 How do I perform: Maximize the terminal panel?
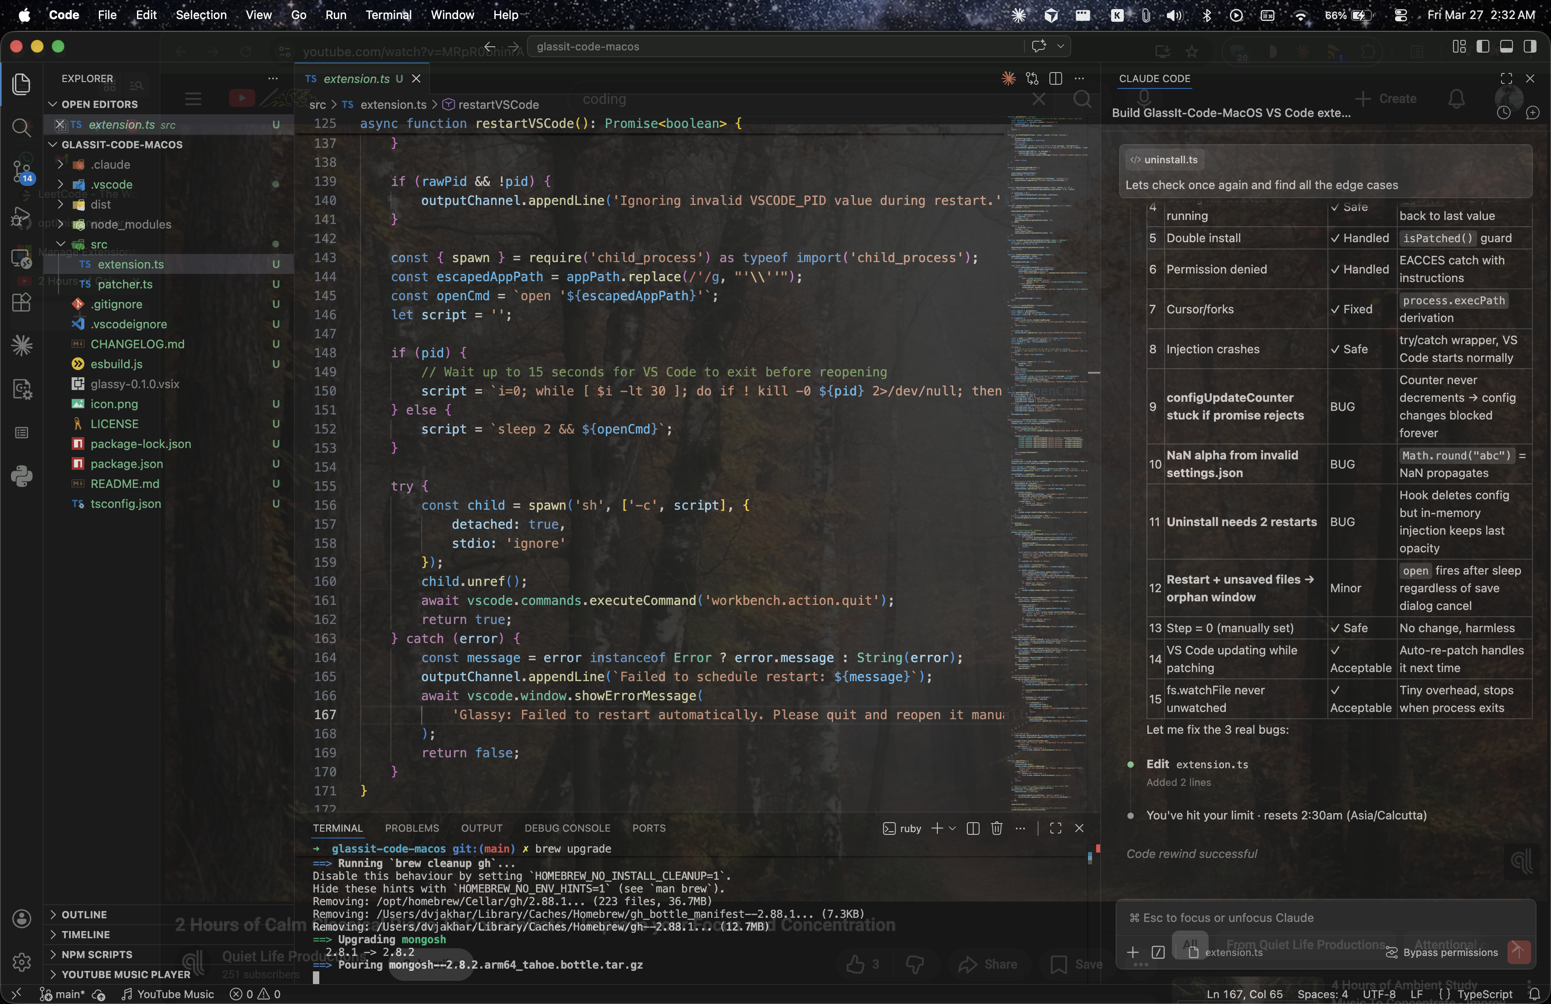tap(1056, 828)
